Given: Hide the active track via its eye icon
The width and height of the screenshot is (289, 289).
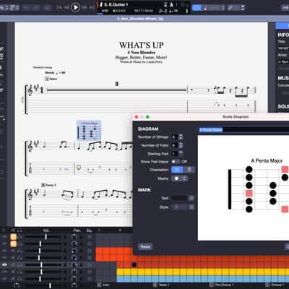Looking at the screenshot, I should tap(4, 264).
